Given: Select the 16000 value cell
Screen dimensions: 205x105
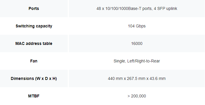Looking at the screenshot, I should (137, 43).
